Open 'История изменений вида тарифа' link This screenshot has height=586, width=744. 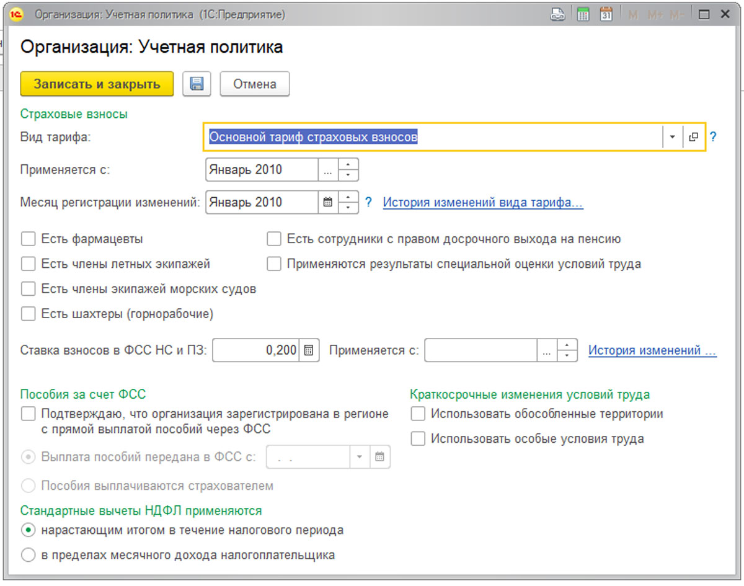point(482,203)
